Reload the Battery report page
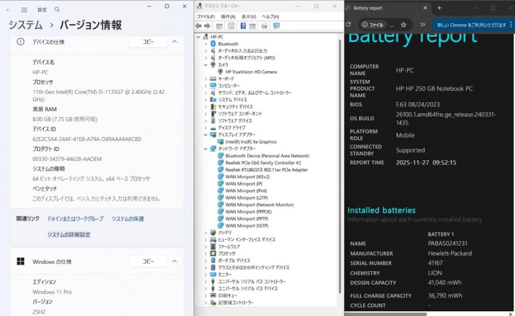The image size is (515, 316). tap(349, 24)
